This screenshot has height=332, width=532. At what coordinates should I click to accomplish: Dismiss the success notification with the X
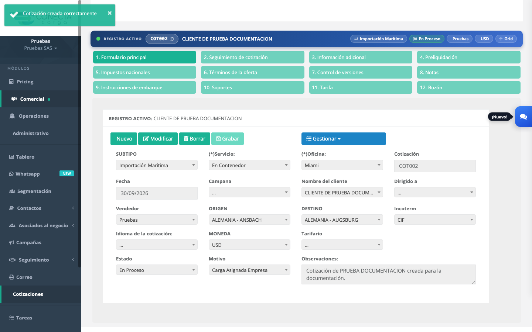(110, 13)
